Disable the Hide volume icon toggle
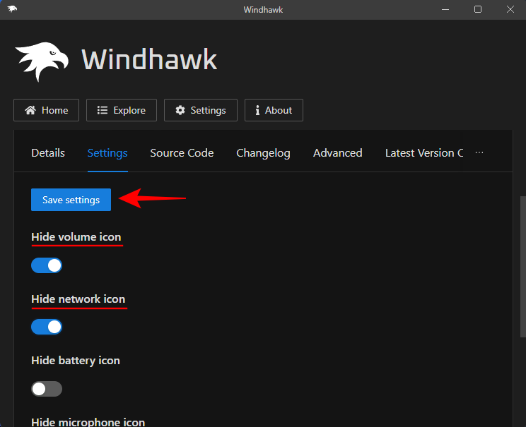 point(47,265)
